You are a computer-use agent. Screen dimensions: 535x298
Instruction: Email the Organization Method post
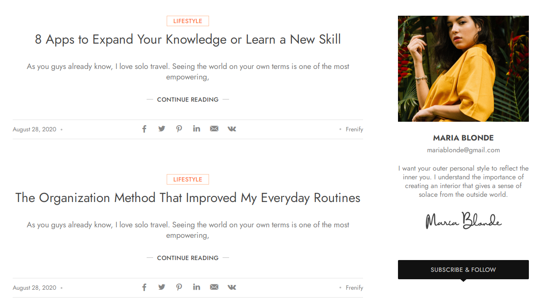click(214, 287)
